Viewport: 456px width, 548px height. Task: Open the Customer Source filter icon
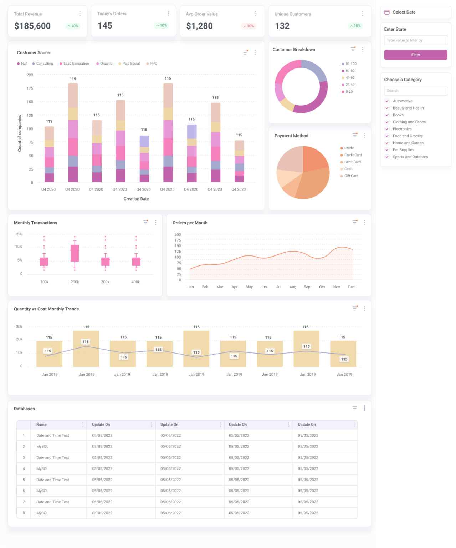(x=245, y=52)
